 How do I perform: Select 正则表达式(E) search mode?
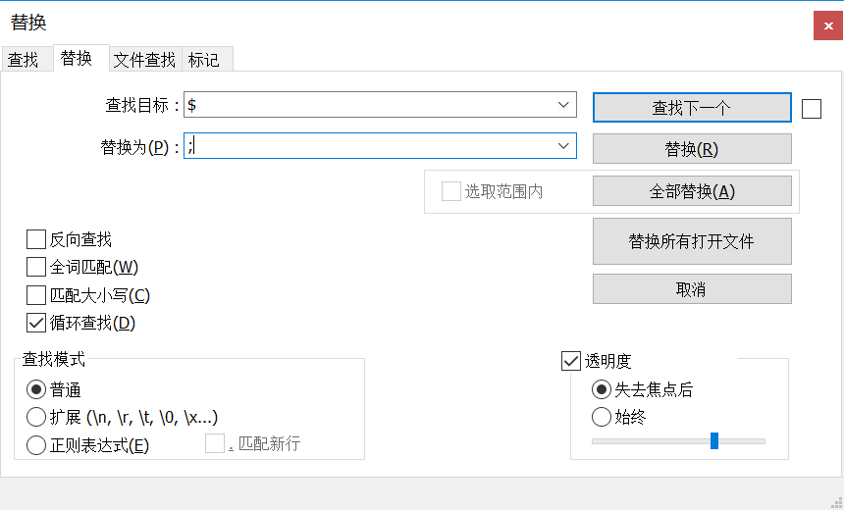click(x=36, y=445)
